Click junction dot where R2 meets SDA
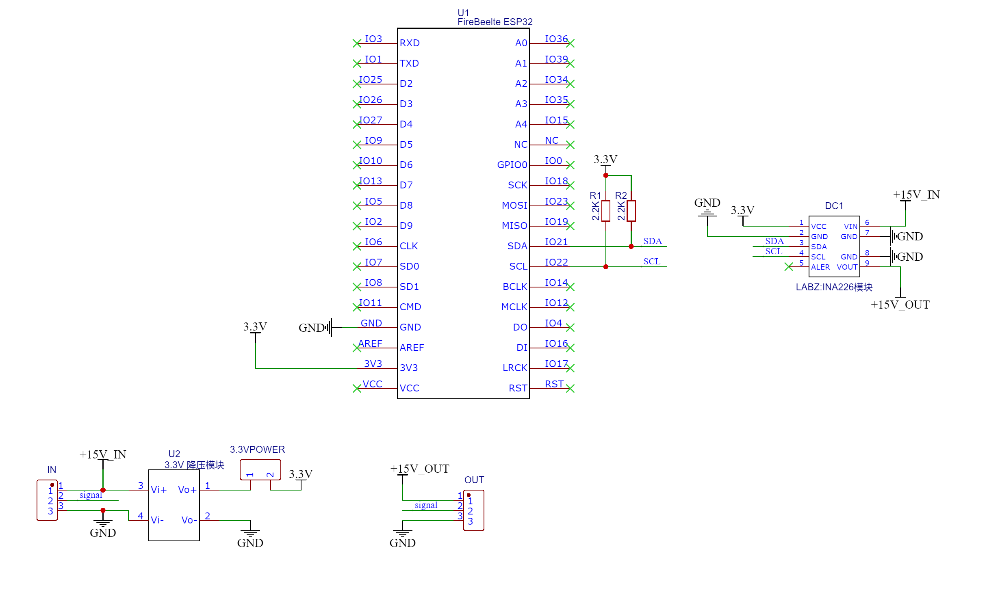This screenshot has height=616, width=987. point(631,246)
